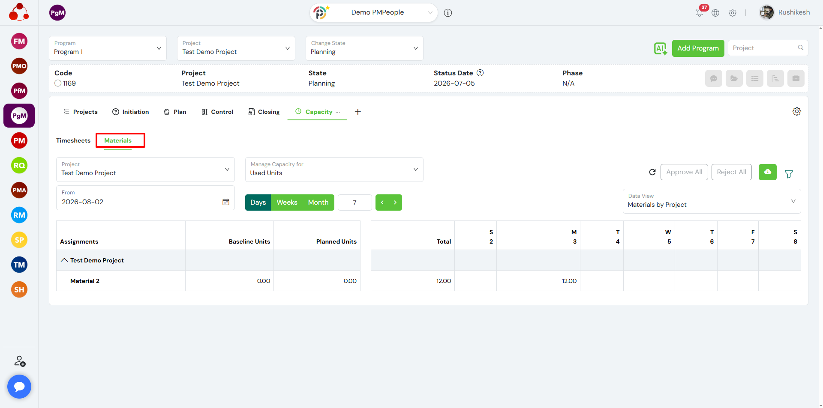Open the notifications bell icon
This screenshot has width=823, height=408.
[699, 12]
